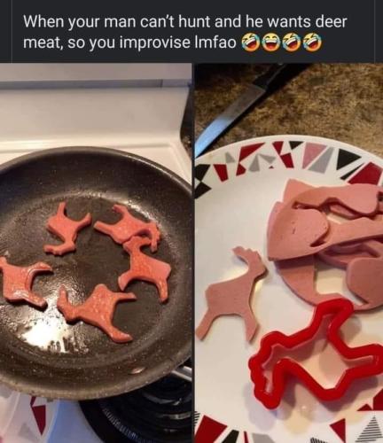Open the left frying pan photo
This screenshot has width=383, height=443.
pyautogui.click(x=96, y=253)
